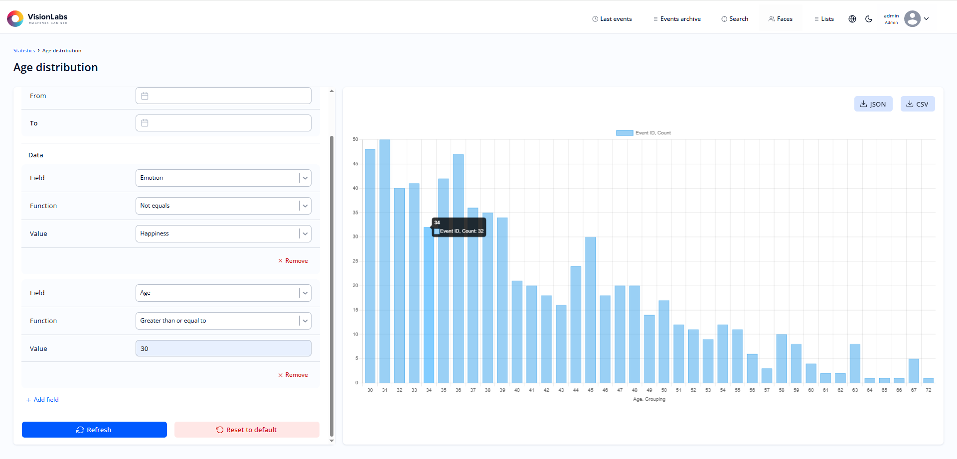Screen dimensions: 957x459
Task: Go to Last events page
Action: tap(612, 19)
